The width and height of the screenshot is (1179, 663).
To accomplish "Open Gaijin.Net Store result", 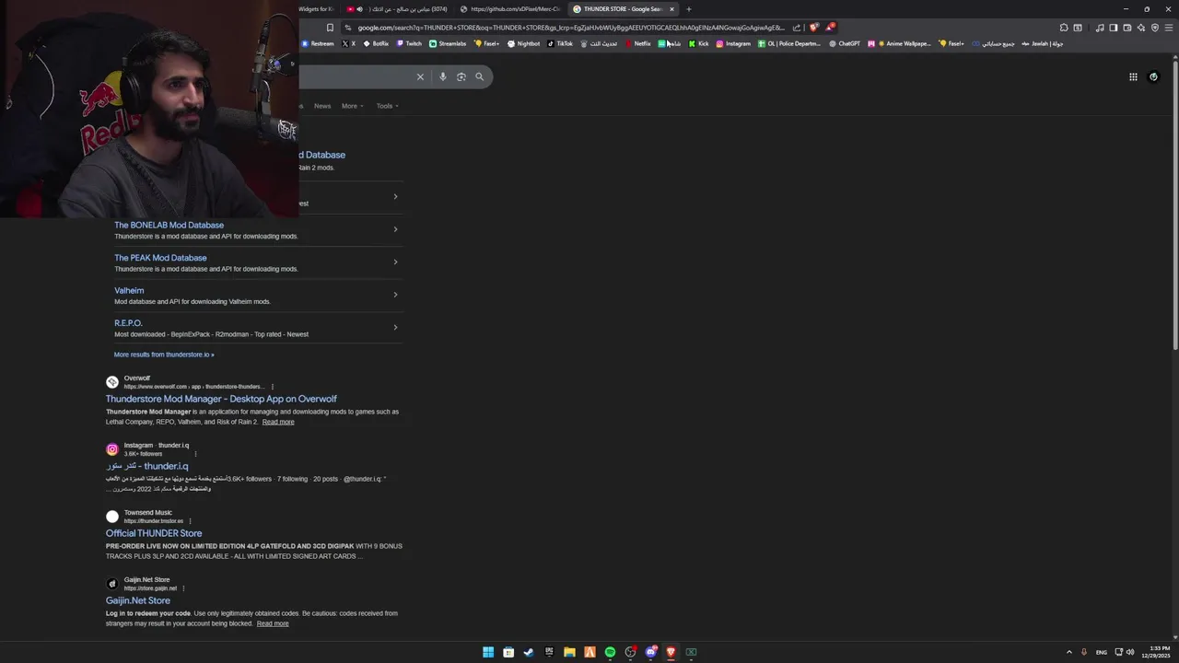I will (138, 600).
